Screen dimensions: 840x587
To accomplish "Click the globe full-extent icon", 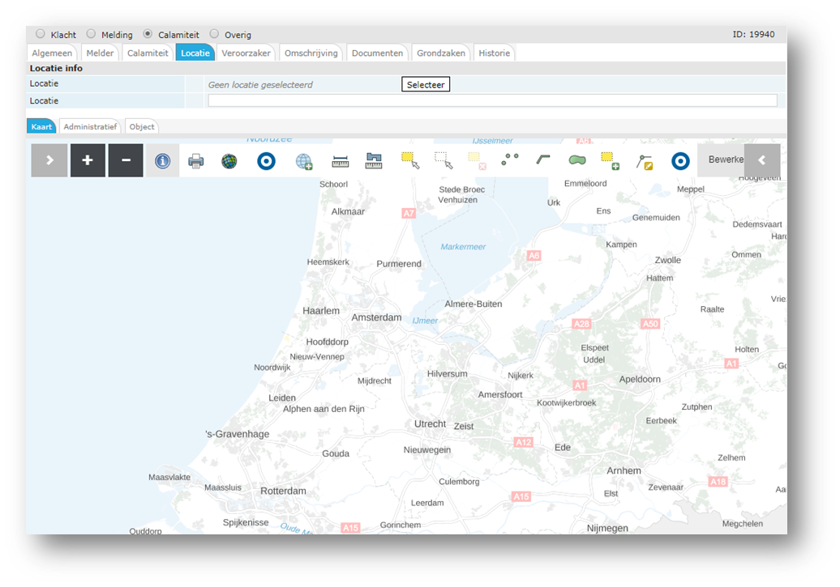I will point(229,161).
